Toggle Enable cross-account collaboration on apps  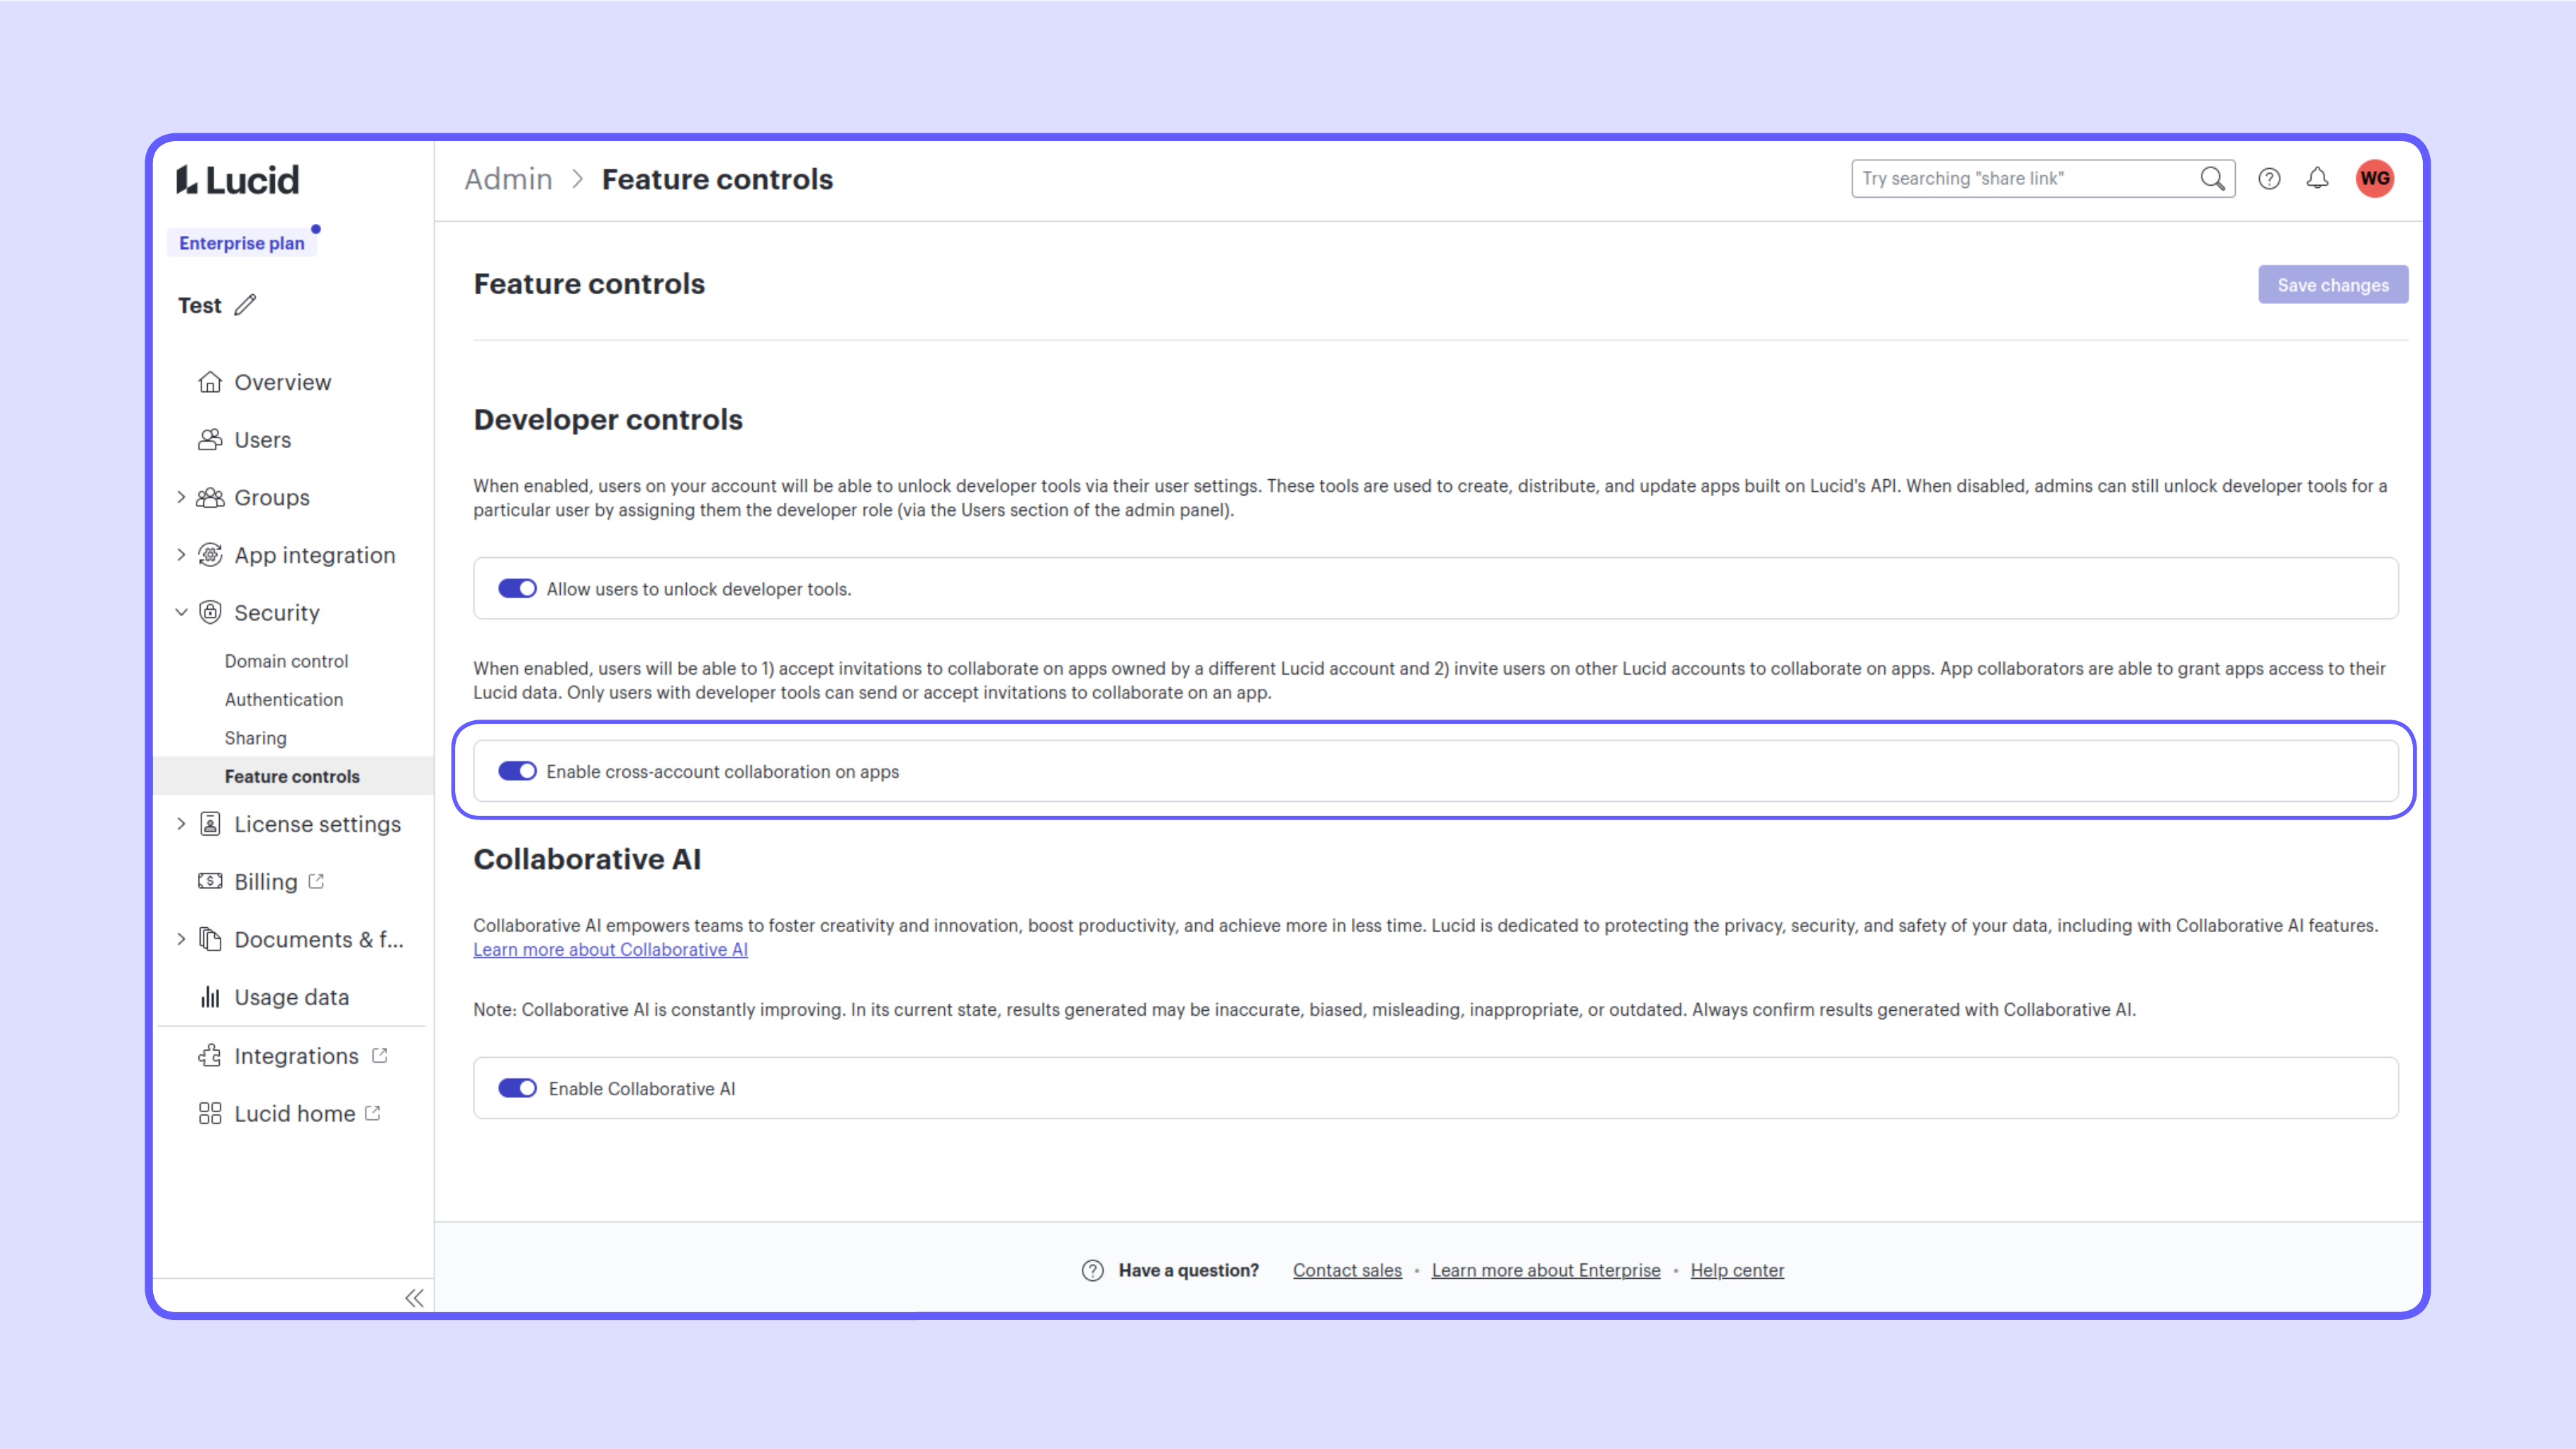coord(517,770)
